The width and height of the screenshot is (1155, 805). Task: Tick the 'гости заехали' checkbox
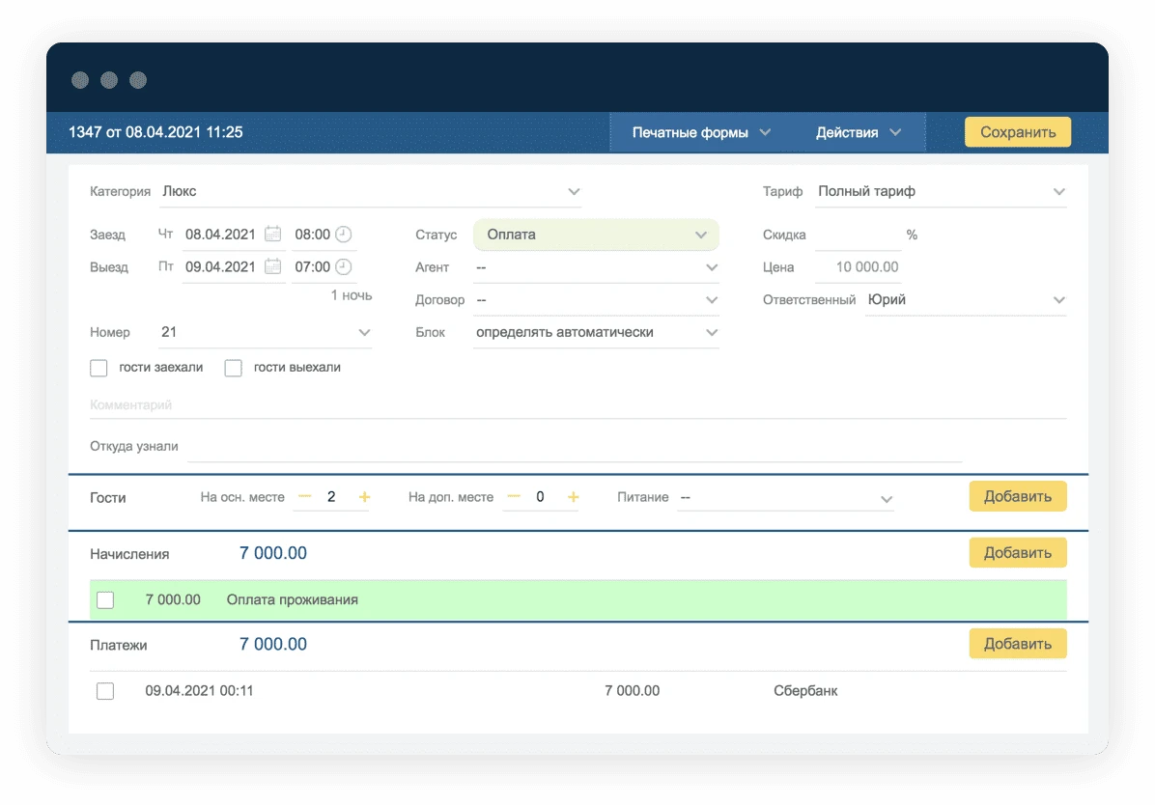[99, 368]
